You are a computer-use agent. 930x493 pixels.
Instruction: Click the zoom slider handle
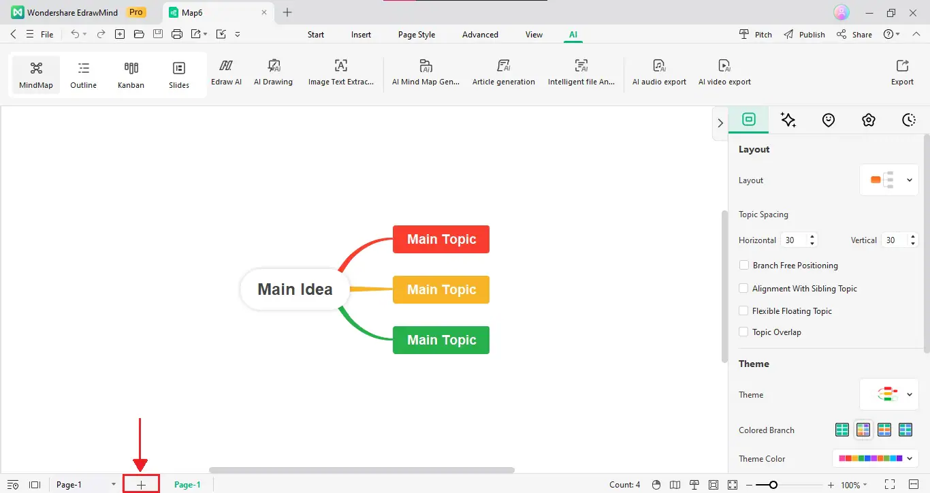(773, 485)
